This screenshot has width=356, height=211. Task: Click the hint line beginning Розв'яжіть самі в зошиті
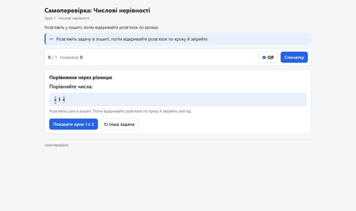[120, 111]
